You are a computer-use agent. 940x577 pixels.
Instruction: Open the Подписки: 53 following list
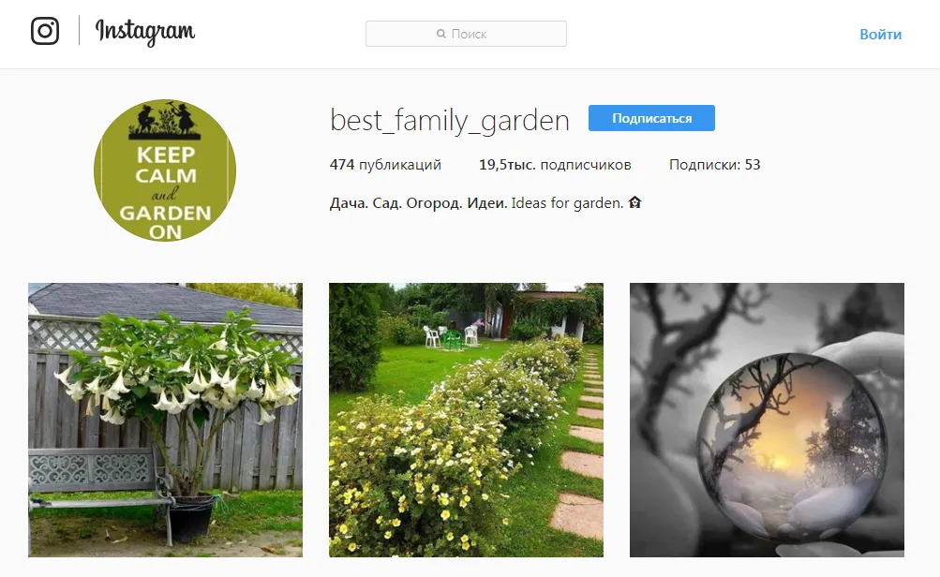point(714,164)
